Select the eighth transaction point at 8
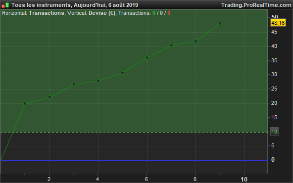 195,41
